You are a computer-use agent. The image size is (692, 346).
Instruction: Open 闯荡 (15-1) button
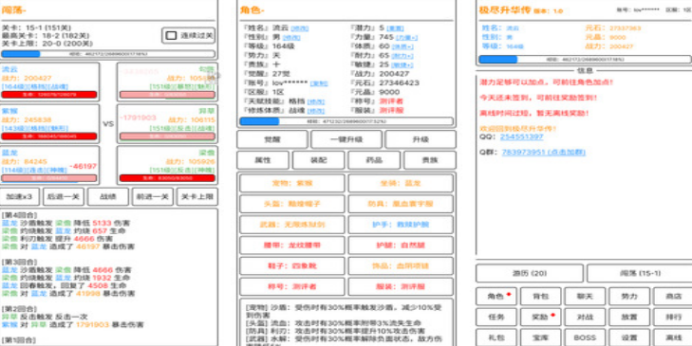pyautogui.click(x=640, y=273)
